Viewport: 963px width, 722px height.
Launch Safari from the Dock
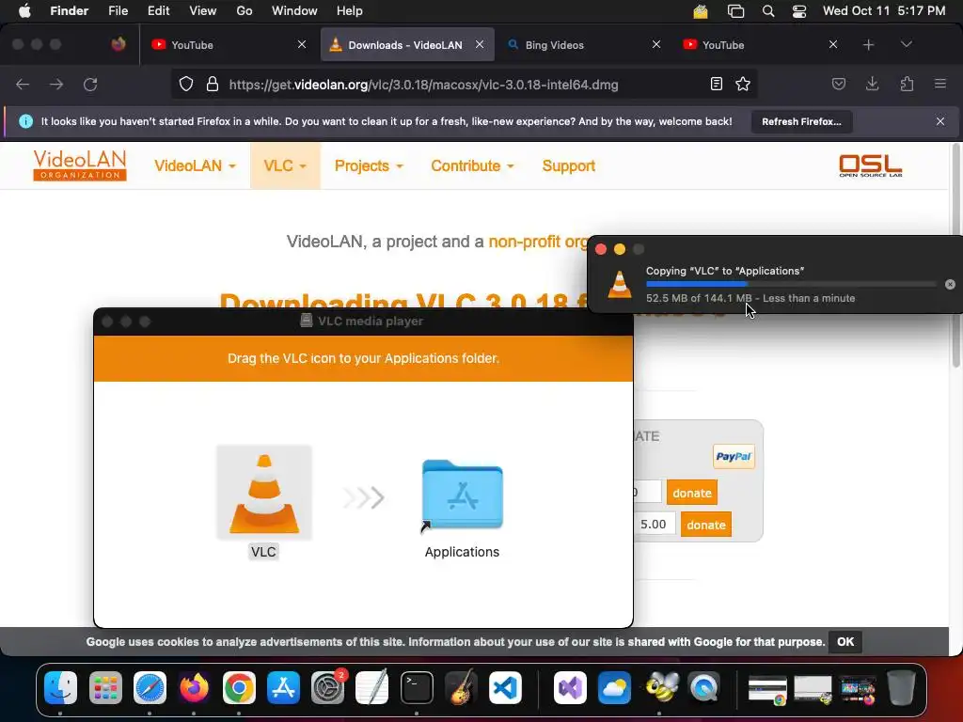point(150,687)
